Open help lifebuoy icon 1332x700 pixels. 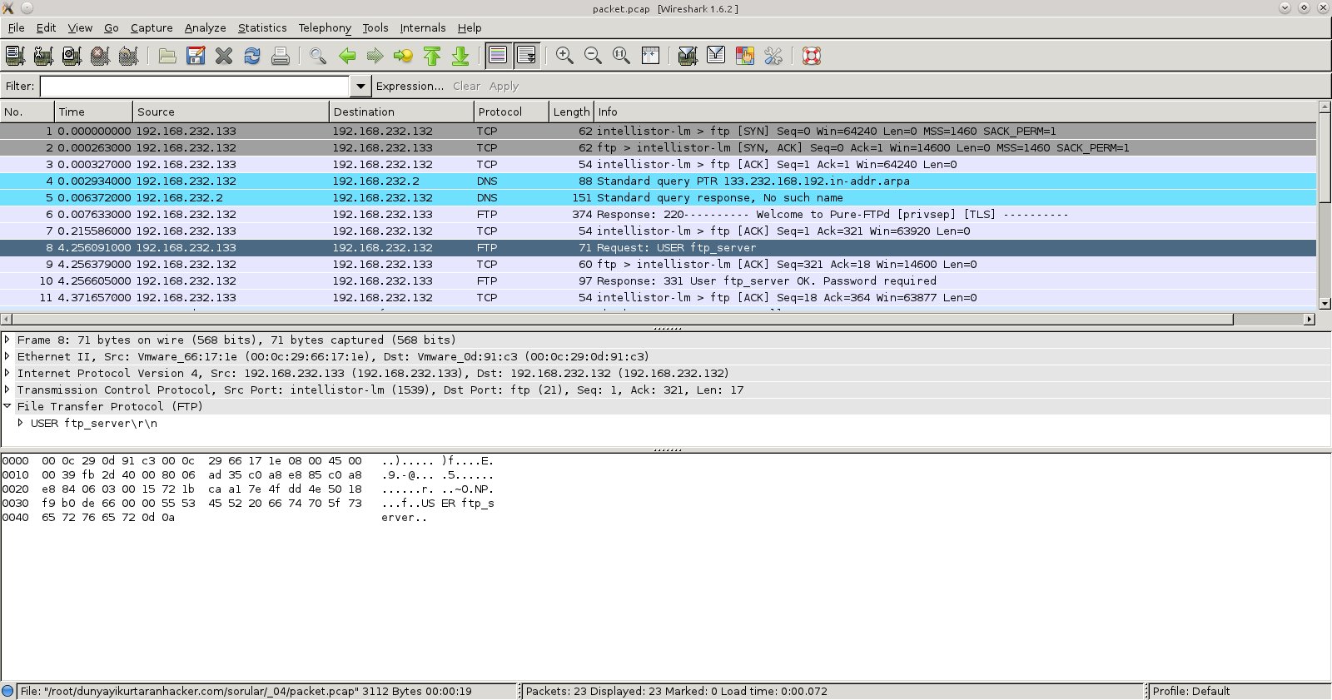click(812, 56)
